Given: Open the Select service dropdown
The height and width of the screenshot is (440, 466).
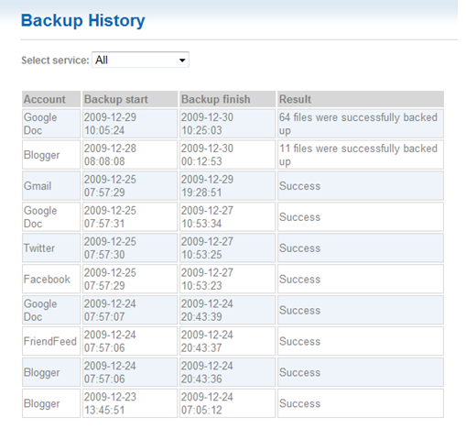Looking at the screenshot, I should (140, 60).
